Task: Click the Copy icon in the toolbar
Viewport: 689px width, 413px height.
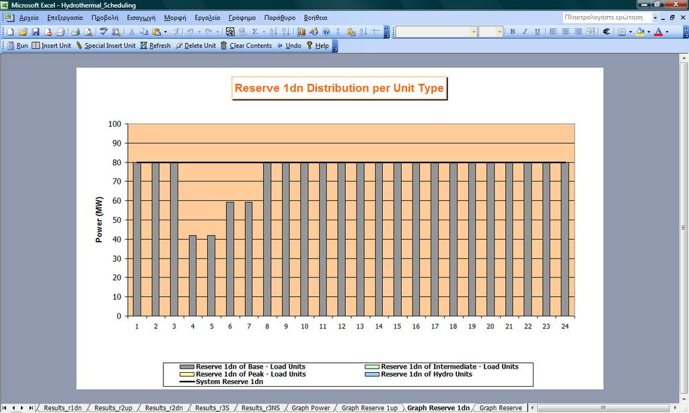Action: pyautogui.click(x=144, y=32)
